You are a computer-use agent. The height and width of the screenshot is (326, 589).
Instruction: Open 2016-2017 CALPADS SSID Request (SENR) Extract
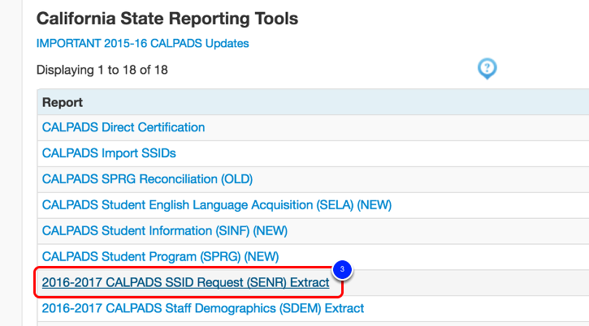(185, 282)
